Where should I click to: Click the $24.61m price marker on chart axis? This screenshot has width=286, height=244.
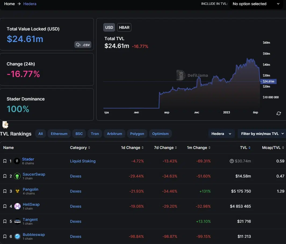tap(269, 81)
